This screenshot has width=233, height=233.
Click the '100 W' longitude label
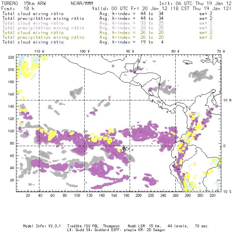tap(85, 51)
